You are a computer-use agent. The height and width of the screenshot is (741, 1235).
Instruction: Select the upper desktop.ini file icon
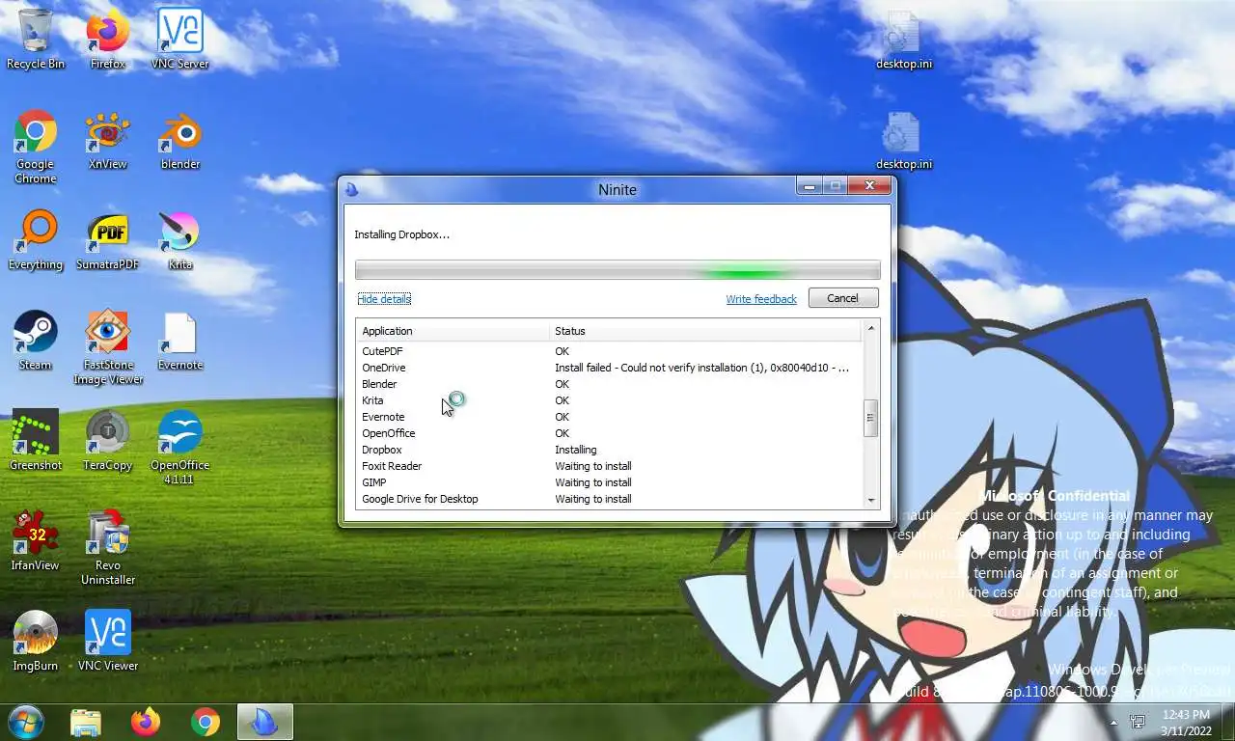click(x=904, y=40)
